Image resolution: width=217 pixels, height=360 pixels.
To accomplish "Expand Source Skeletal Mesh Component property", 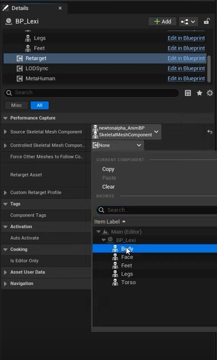I will [5, 132].
